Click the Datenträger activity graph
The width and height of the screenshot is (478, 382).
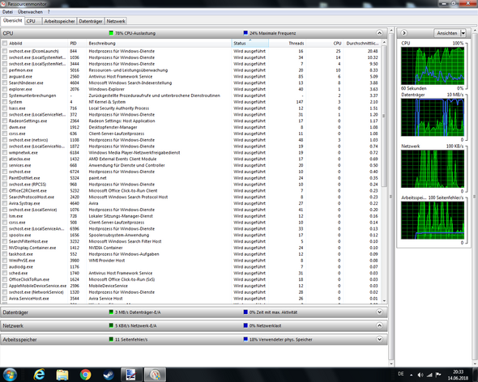(x=433, y=117)
